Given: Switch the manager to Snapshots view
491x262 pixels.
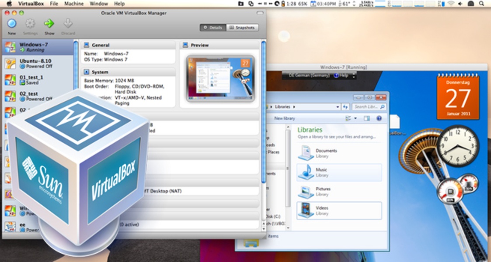Looking at the screenshot, I should (x=242, y=28).
